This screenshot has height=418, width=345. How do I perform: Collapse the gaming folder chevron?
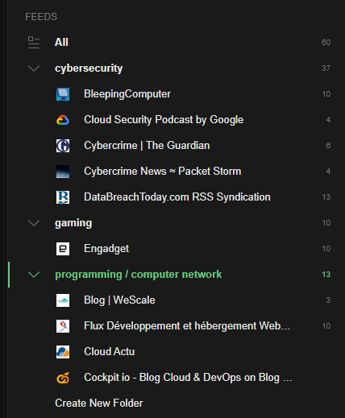point(34,223)
